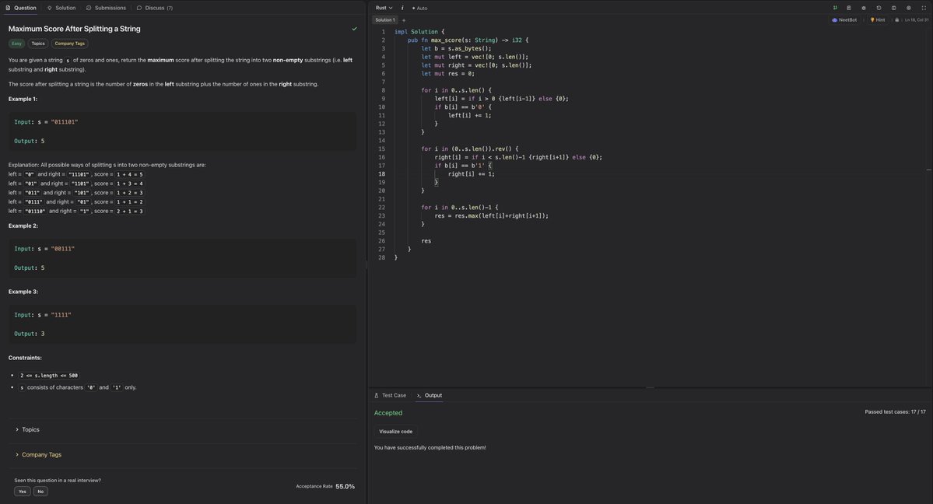Click the Easy difficulty tag
The width and height of the screenshot is (933, 504).
(16, 44)
